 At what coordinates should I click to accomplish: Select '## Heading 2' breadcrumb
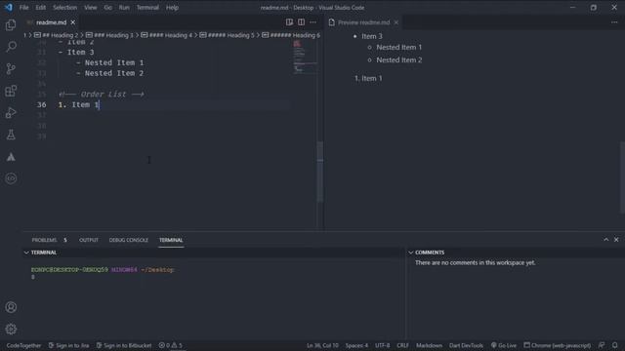tap(57, 35)
